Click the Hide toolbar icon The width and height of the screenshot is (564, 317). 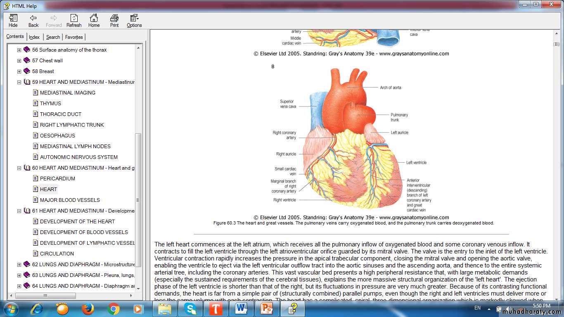(x=13, y=21)
